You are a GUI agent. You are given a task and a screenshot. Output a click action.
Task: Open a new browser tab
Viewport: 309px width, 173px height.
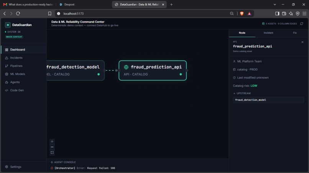tap(171, 5)
